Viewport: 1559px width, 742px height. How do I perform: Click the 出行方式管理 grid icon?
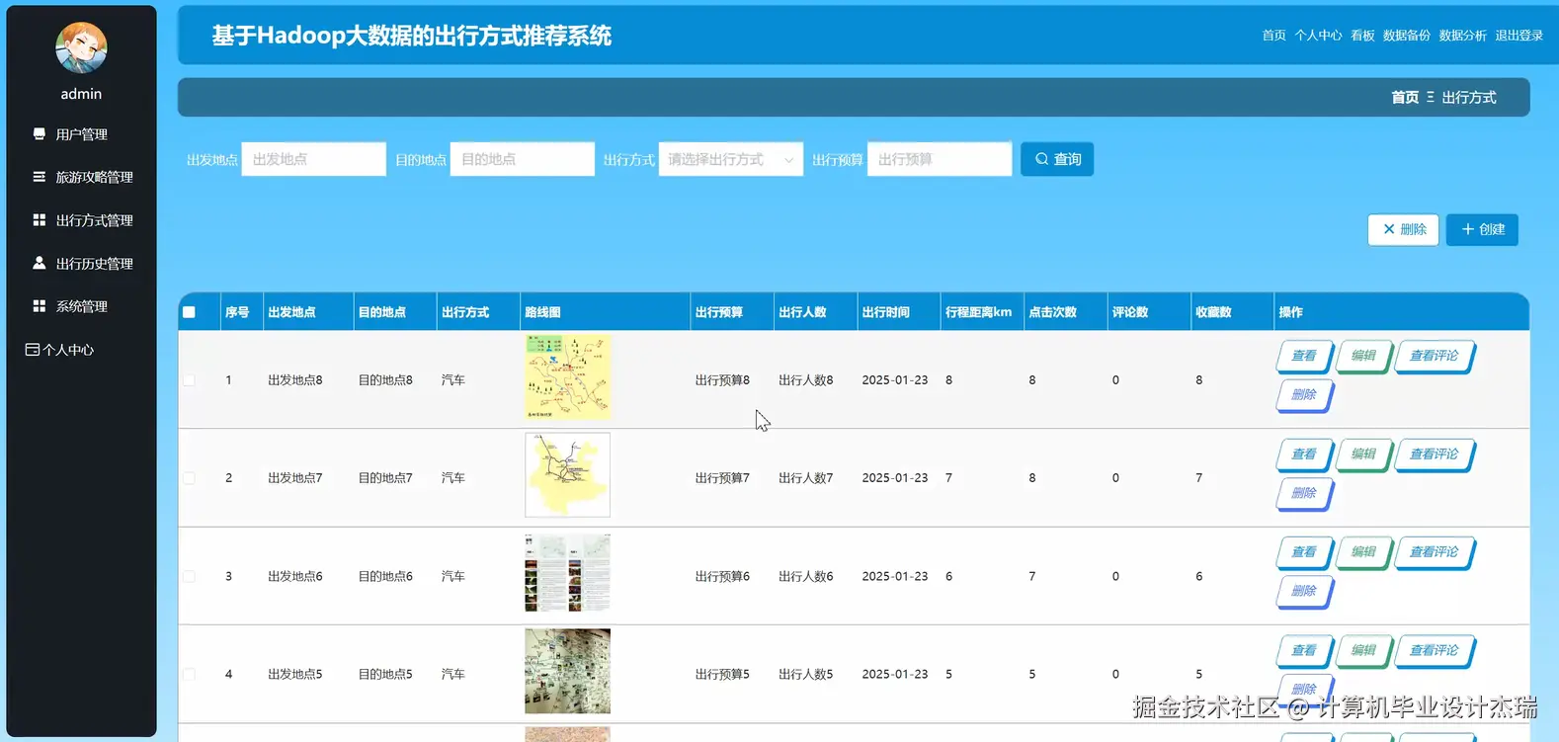[x=40, y=219]
